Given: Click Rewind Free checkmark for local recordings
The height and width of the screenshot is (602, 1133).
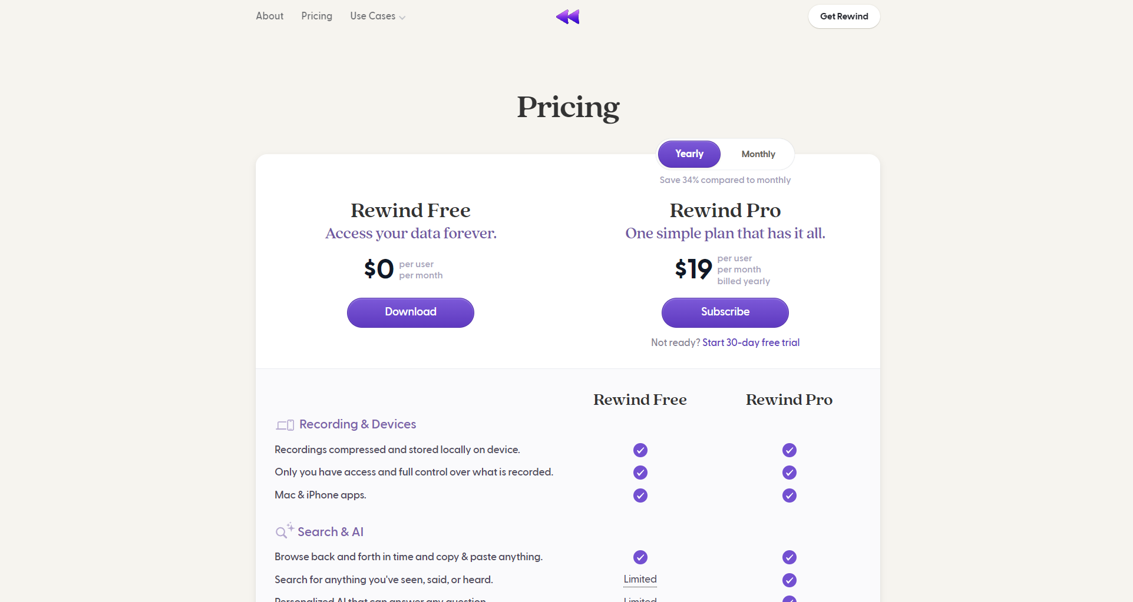Looking at the screenshot, I should pyautogui.click(x=640, y=450).
